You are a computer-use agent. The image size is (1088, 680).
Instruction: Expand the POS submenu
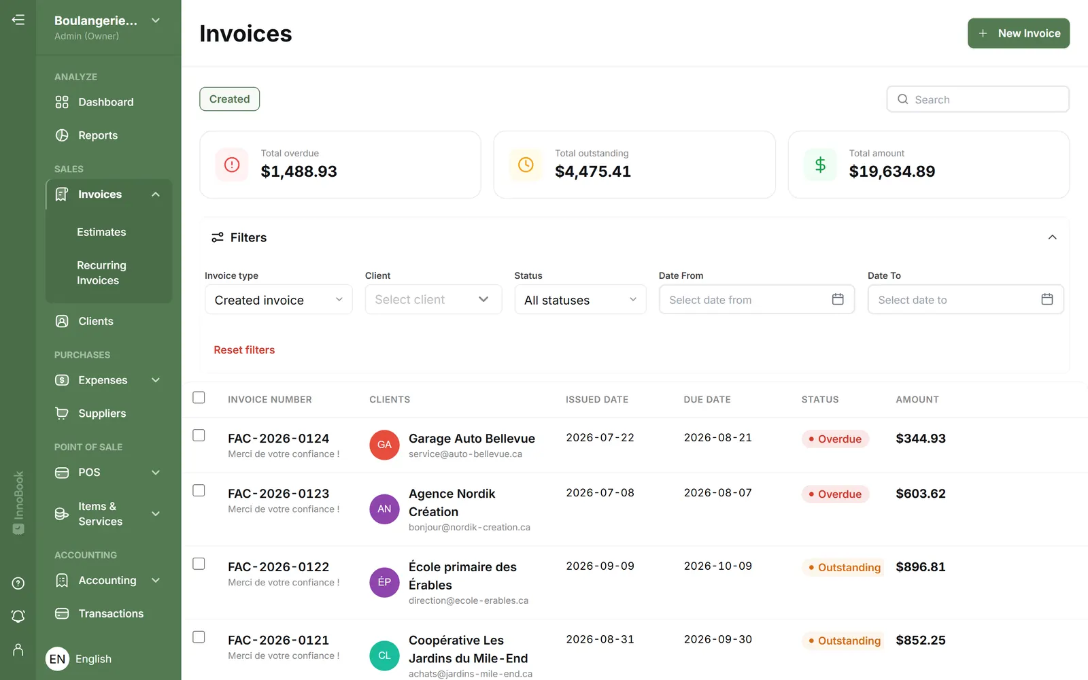[x=156, y=473]
